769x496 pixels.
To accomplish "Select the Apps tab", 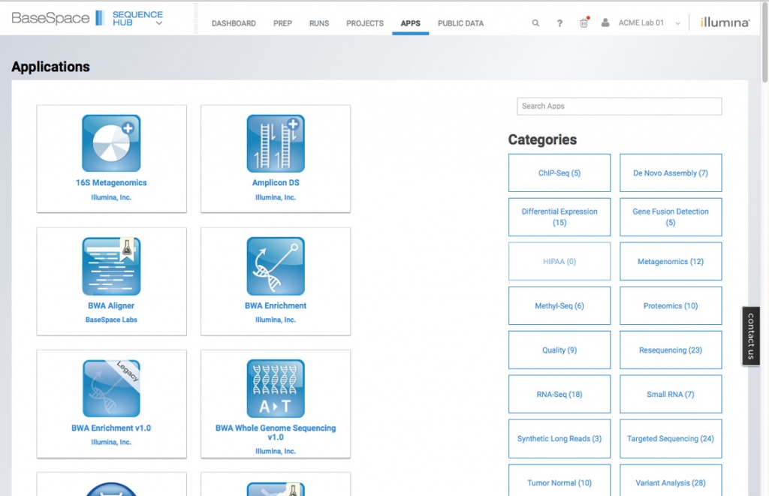I will [411, 23].
